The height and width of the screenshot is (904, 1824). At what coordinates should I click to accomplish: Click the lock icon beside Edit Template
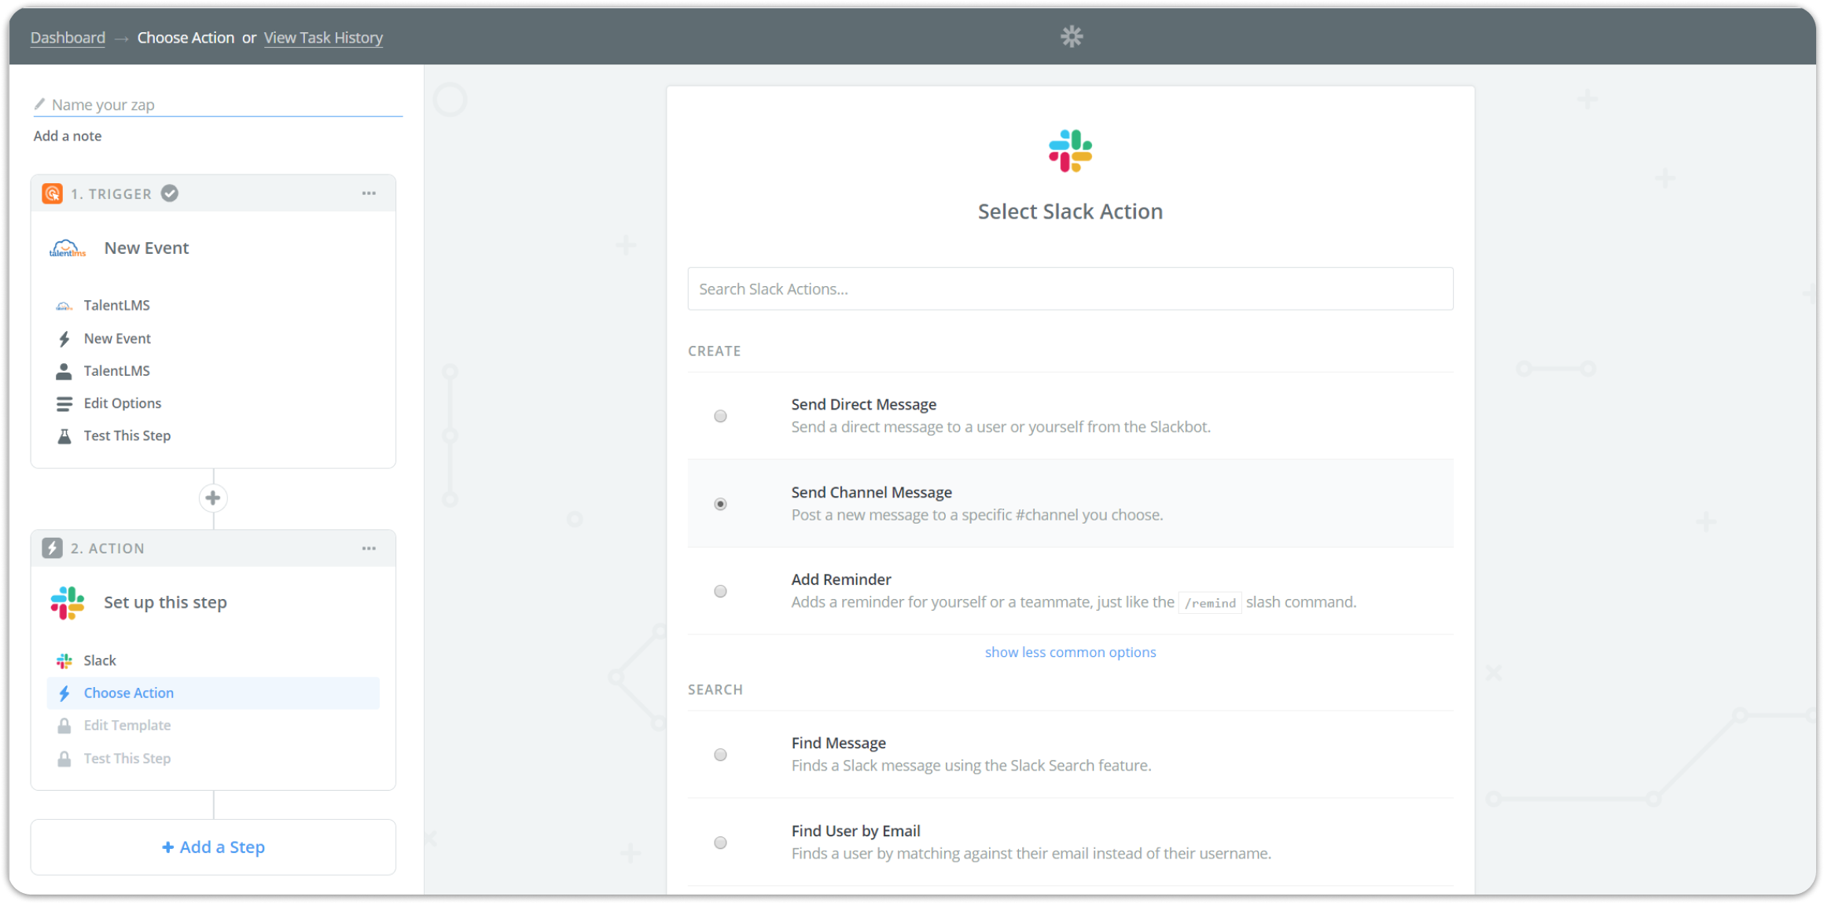coord(64,725)
